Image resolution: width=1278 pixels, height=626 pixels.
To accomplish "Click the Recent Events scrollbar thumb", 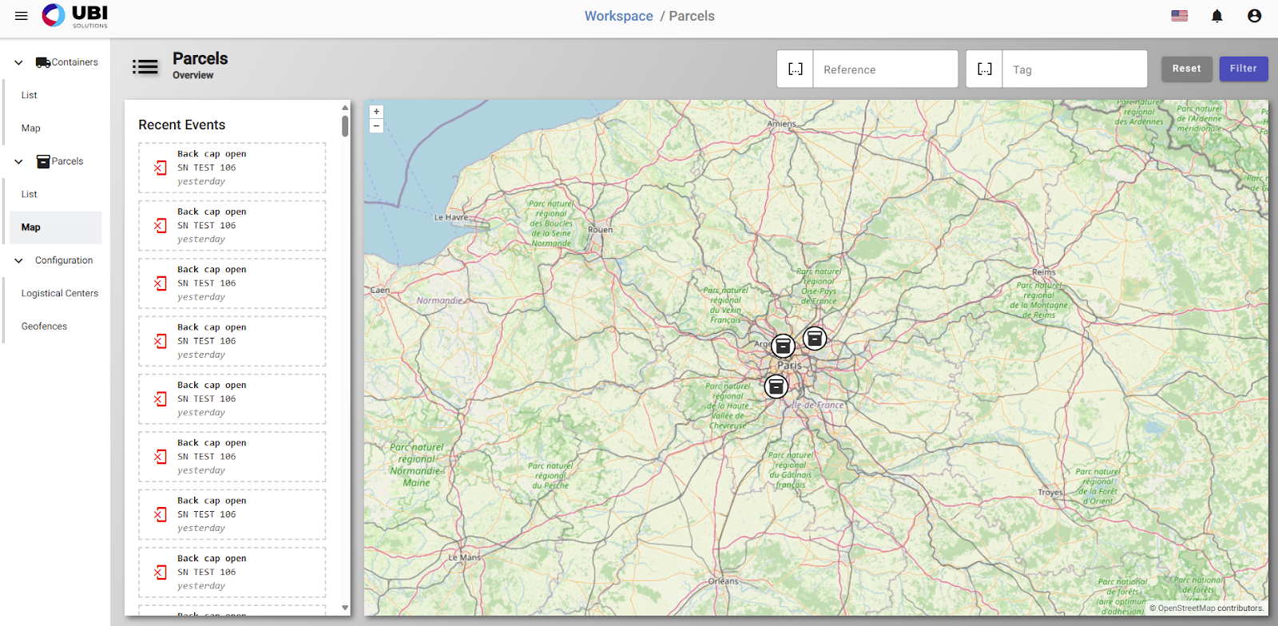I will (345, 126).
